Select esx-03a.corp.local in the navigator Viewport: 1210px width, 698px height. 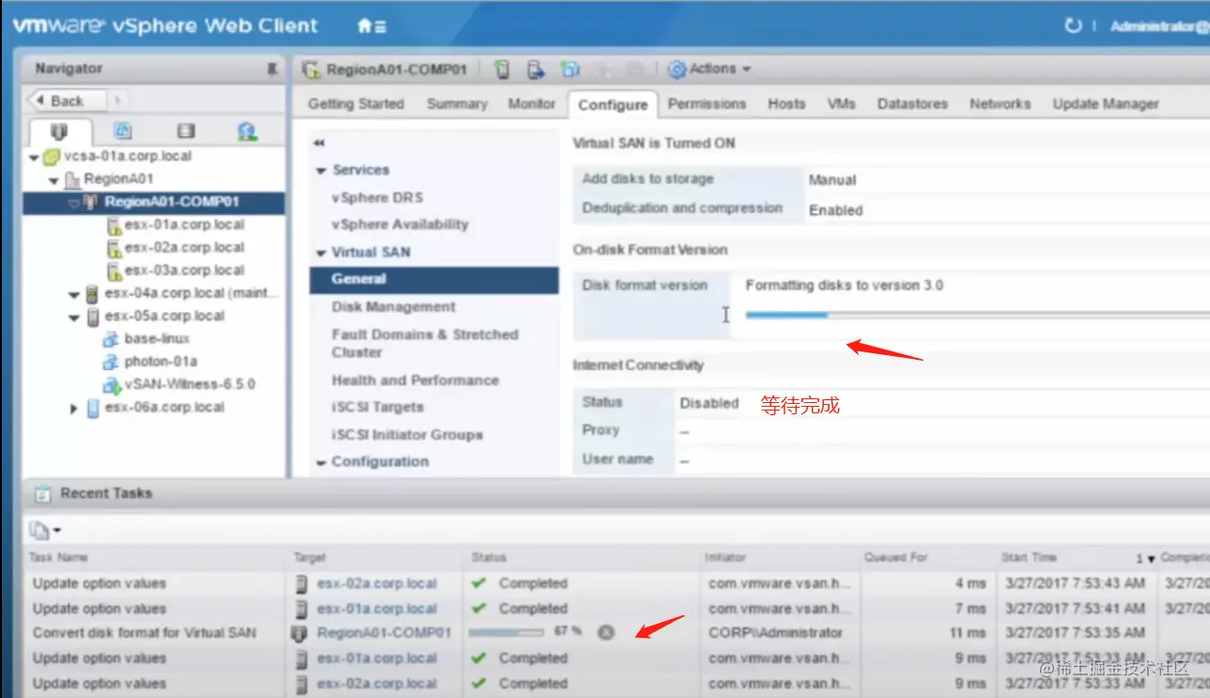point(184,271)
